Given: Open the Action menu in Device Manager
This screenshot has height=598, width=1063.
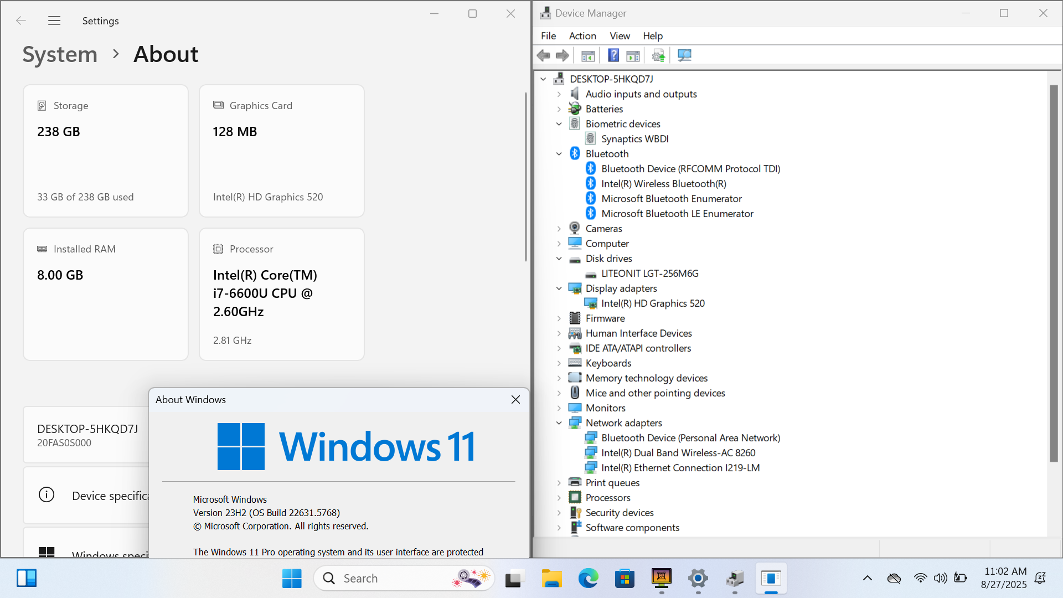Looking at the screenshot, I should point(582,36).
